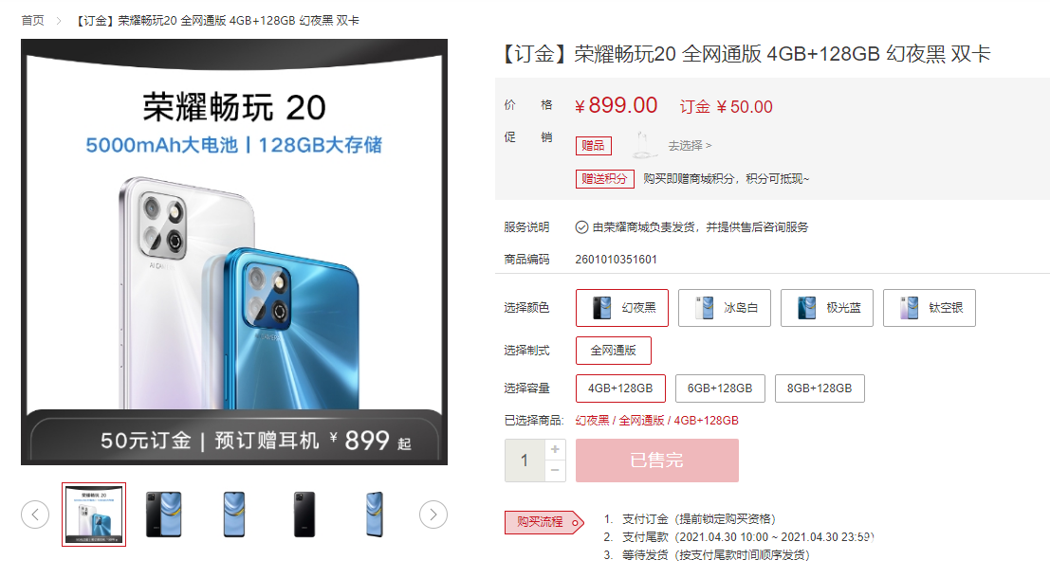This screenshot has width=1050, height=578.
Task: Increase quantity with the plus stepper
Action: point(555,449)
